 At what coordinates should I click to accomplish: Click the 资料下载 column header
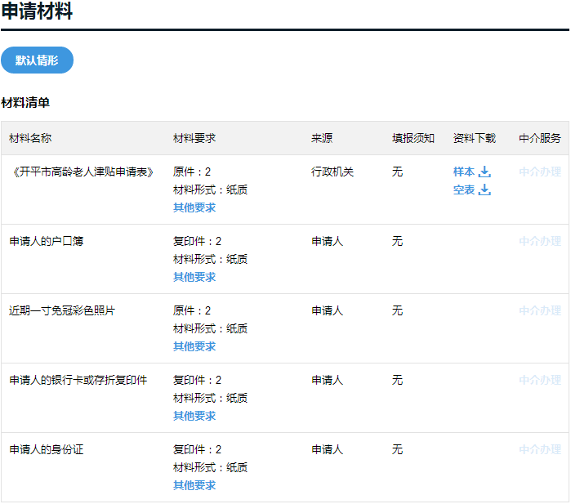point(475,138)
